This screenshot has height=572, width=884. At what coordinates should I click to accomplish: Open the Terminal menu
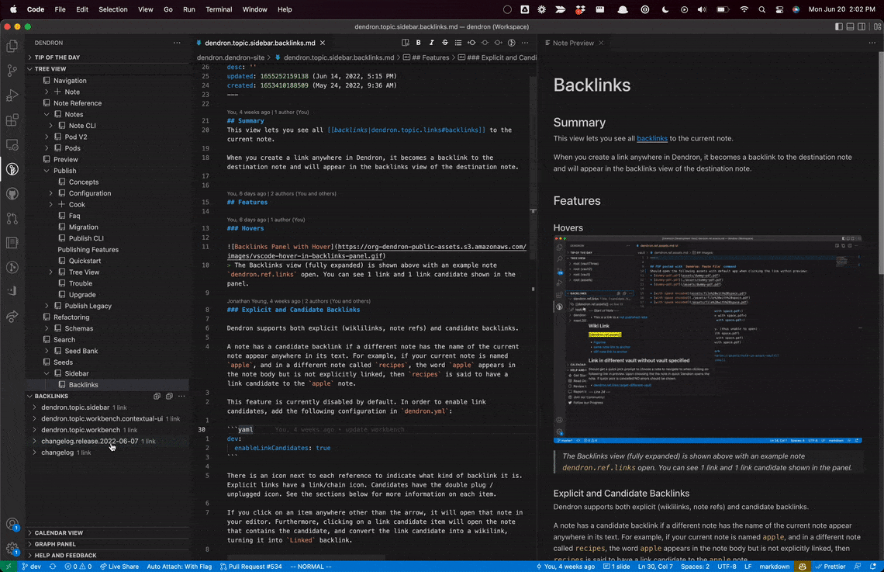(x=219, y=9)
